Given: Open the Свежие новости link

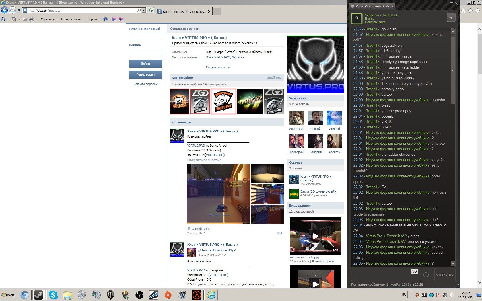Looking at the screenshot, I should pyautogui.click(x=217, y=67).
